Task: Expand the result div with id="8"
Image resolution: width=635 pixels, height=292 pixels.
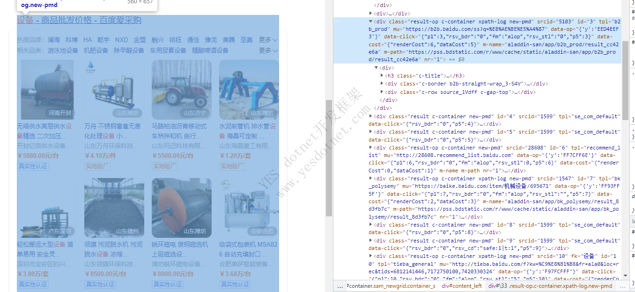Action: pos(371,225)
